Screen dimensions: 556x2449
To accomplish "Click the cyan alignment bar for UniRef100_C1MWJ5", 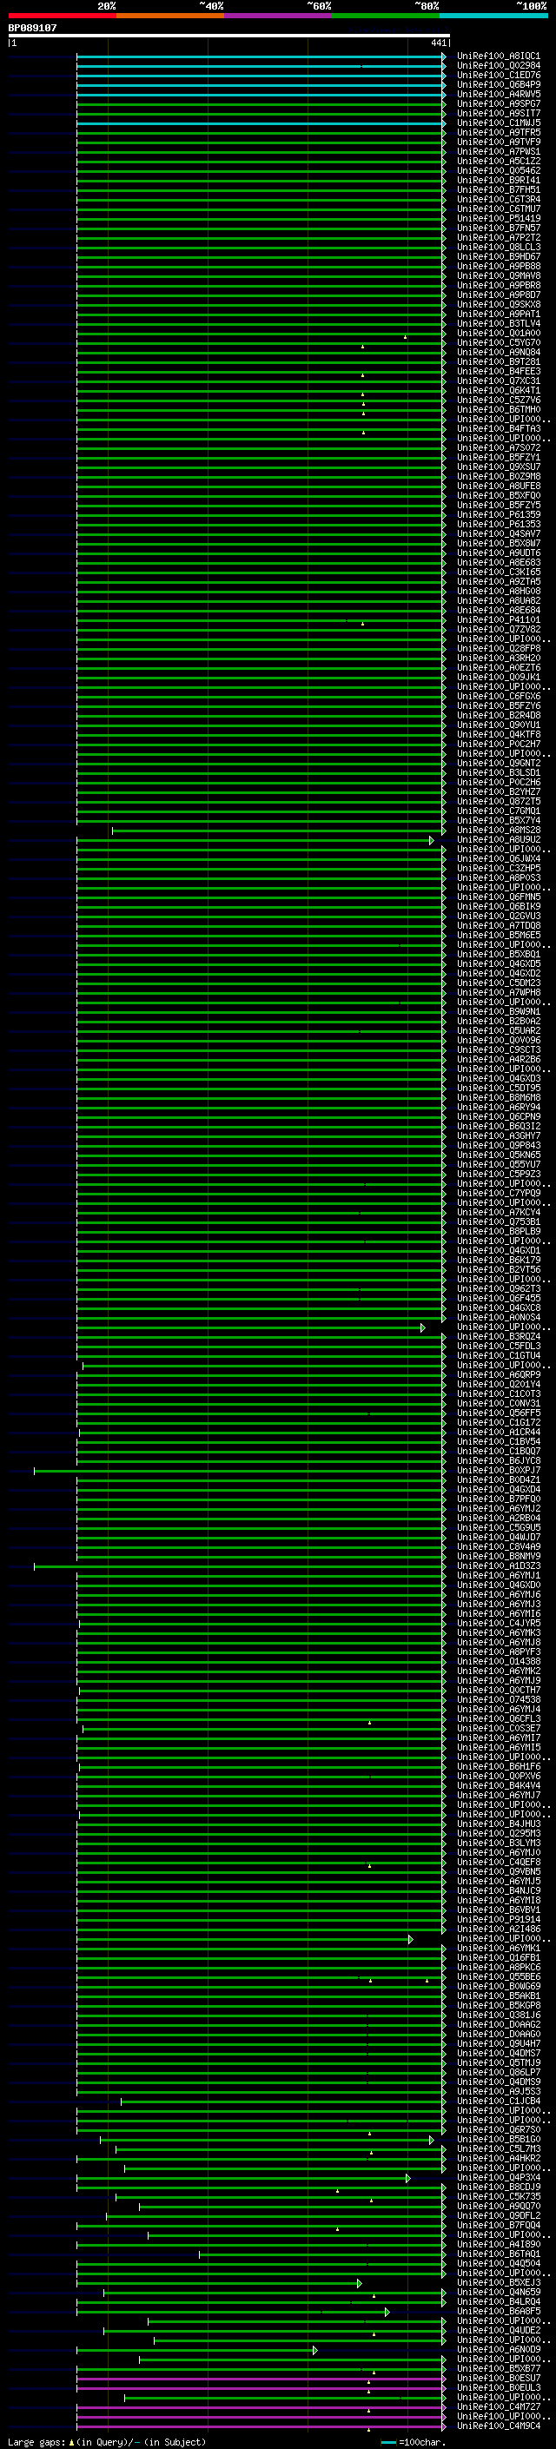I will tap(261, 122).
